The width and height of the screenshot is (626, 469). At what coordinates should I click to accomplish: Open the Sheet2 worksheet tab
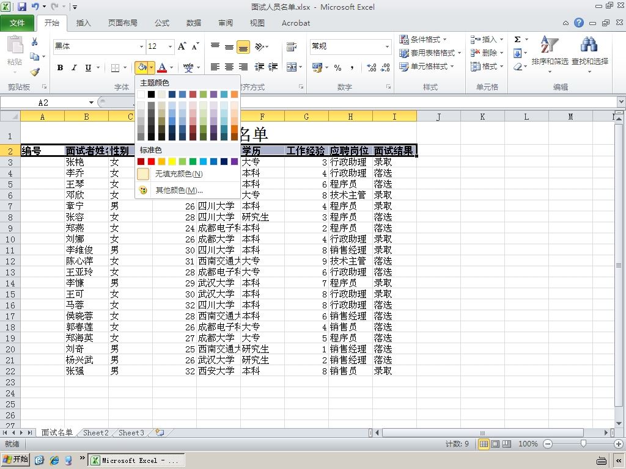95,433
